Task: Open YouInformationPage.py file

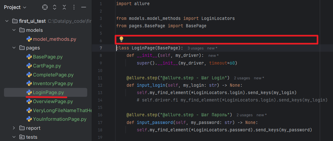Action: (60, 119)
